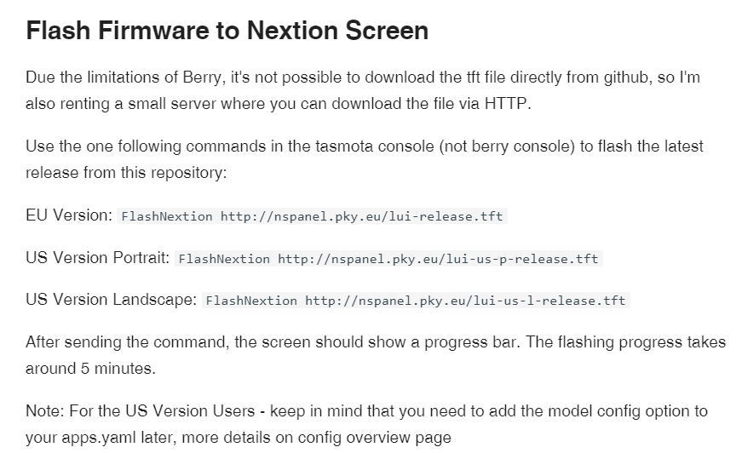Click the "US Version Portrait:" label text
The height and width of the screenshot is (453, 736).
point(98,257)
